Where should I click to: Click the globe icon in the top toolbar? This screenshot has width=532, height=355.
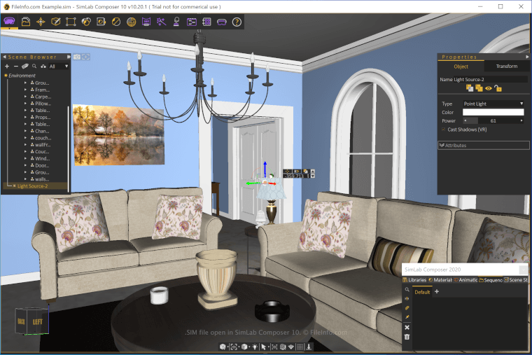tap(131, 22)
